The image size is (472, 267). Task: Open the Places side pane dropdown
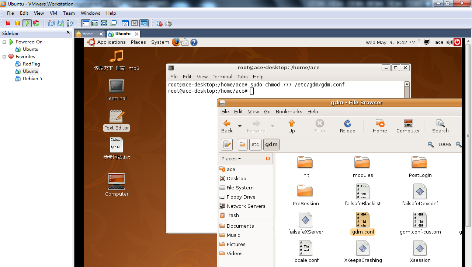231,159
